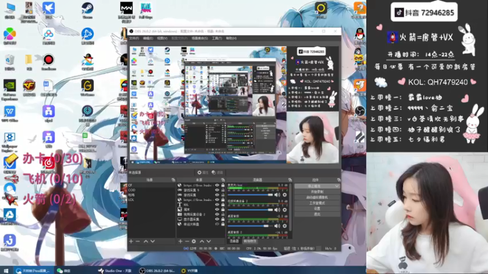
Task: Open source settings gear below Sources list
Action: click(x=194, y=241)
